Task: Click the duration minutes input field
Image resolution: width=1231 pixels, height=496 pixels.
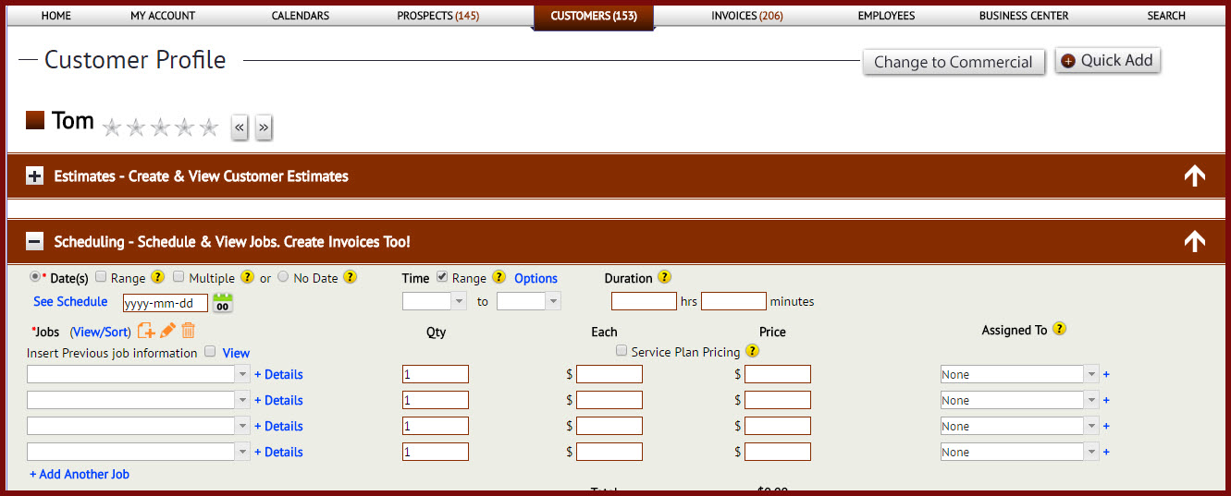Action: 734,301
